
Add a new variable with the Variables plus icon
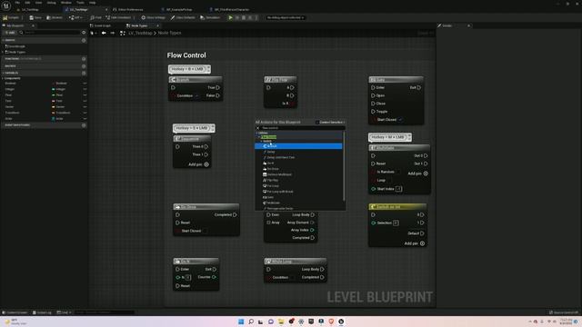[84, 73]
